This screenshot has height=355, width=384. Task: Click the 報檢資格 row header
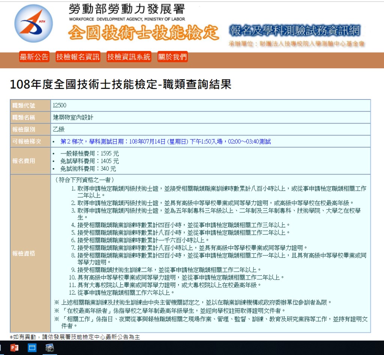coord(24,253)
